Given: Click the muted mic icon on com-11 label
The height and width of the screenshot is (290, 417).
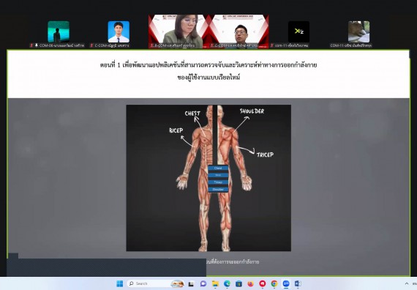Looking at the screenshot, I should (x=272, y=45).
